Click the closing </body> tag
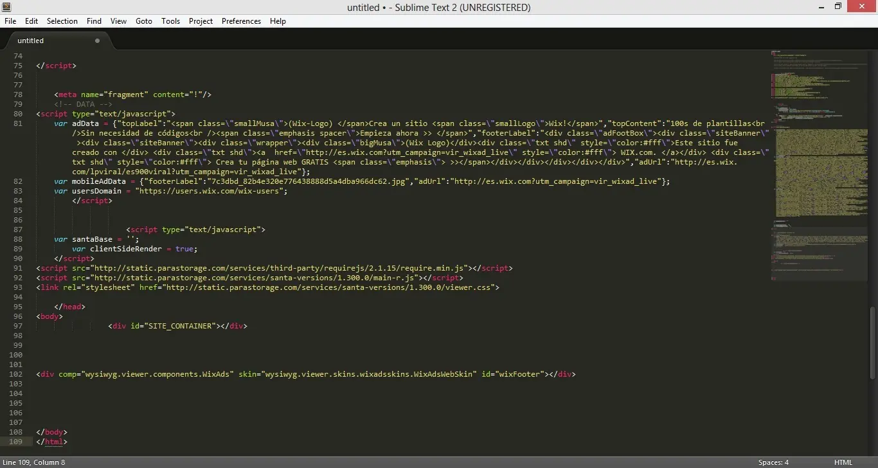This screenshot has width=878, height=468. click(x=51, y=432)
